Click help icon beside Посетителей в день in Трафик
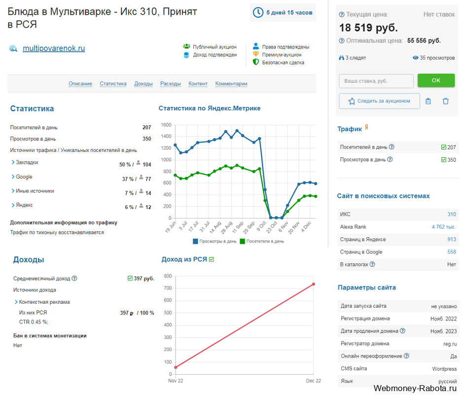461x397 pixels. click(391, 147)
